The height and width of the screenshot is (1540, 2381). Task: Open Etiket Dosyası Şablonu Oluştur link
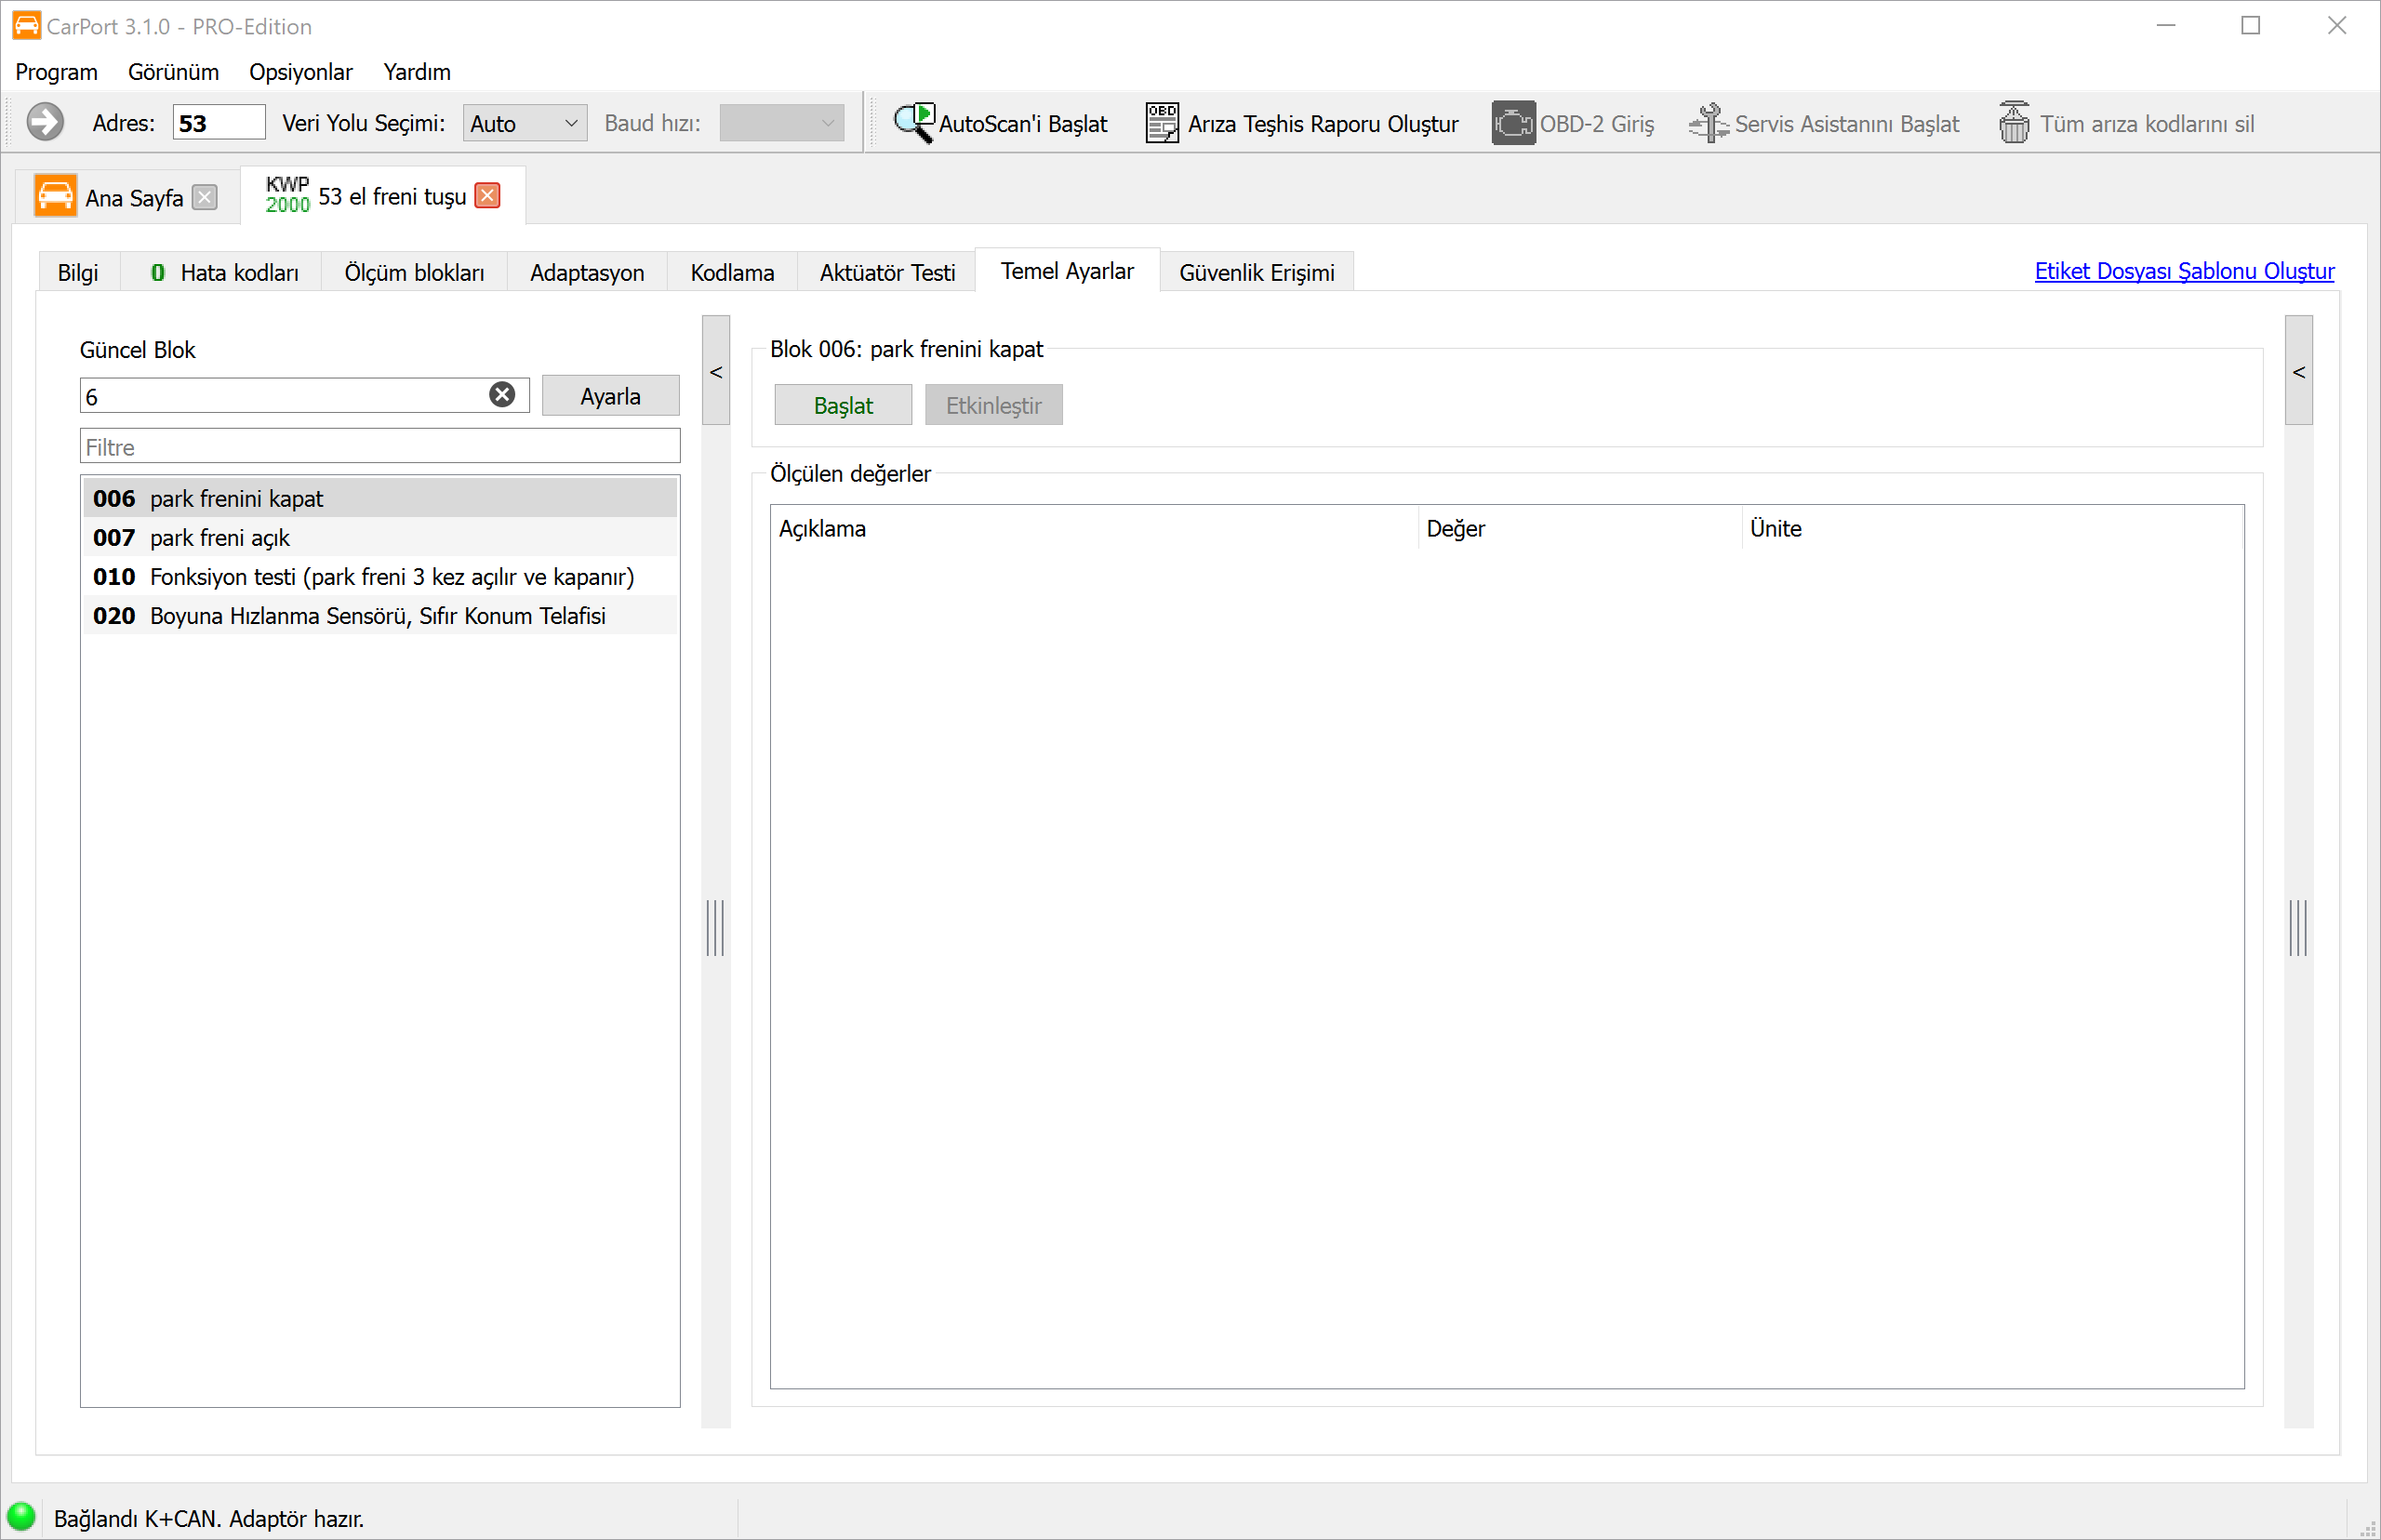click(2185, 271)
